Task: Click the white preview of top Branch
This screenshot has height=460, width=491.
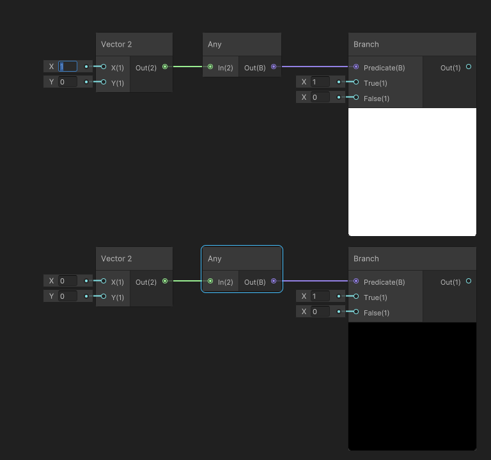Action: [412, 171]
